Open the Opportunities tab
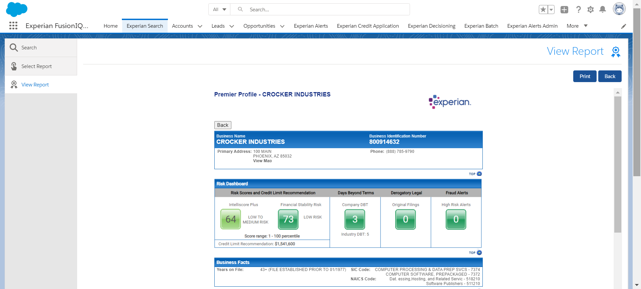Image resolution: width=641 pixels, height=289 pixels. pos(259,26)
